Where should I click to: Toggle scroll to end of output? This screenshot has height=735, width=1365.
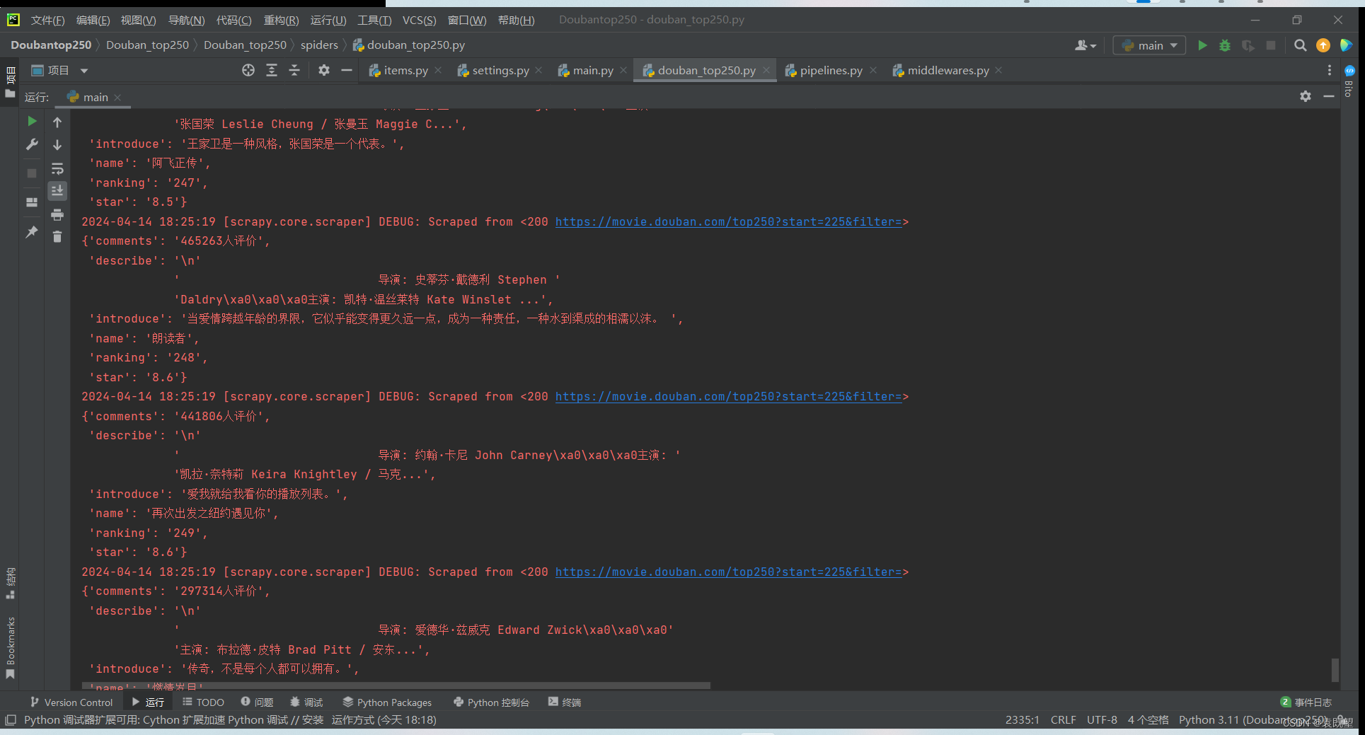(57, 190)
